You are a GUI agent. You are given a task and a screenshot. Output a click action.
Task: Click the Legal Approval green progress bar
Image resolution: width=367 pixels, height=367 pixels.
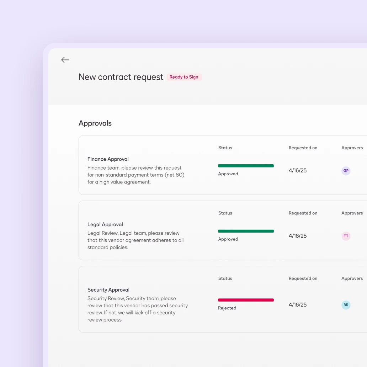coord(246,231)
